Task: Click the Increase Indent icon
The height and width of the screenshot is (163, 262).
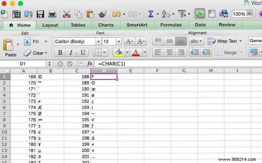Action: tap(206, 52)
